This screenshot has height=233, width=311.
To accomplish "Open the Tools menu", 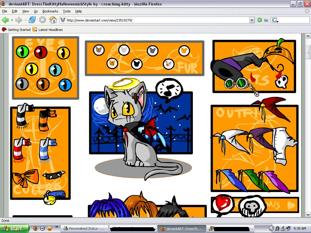I will point(67,11).
